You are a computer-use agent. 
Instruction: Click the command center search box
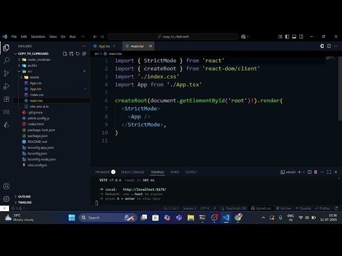[173, 37]
